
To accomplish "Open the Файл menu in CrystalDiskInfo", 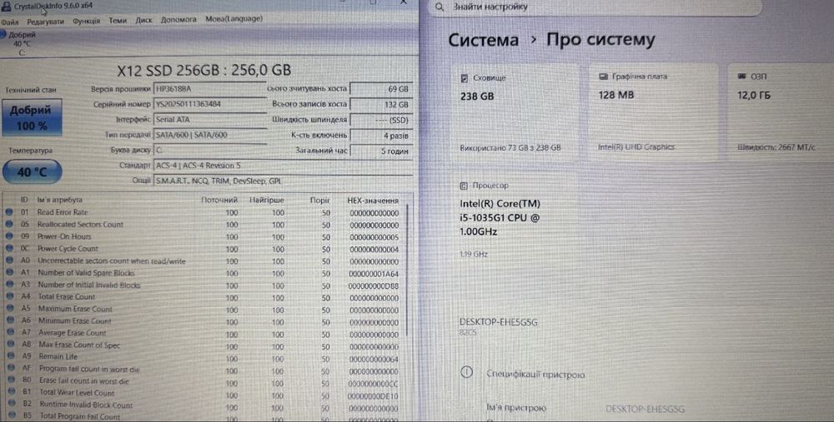I will coord(10,22).
